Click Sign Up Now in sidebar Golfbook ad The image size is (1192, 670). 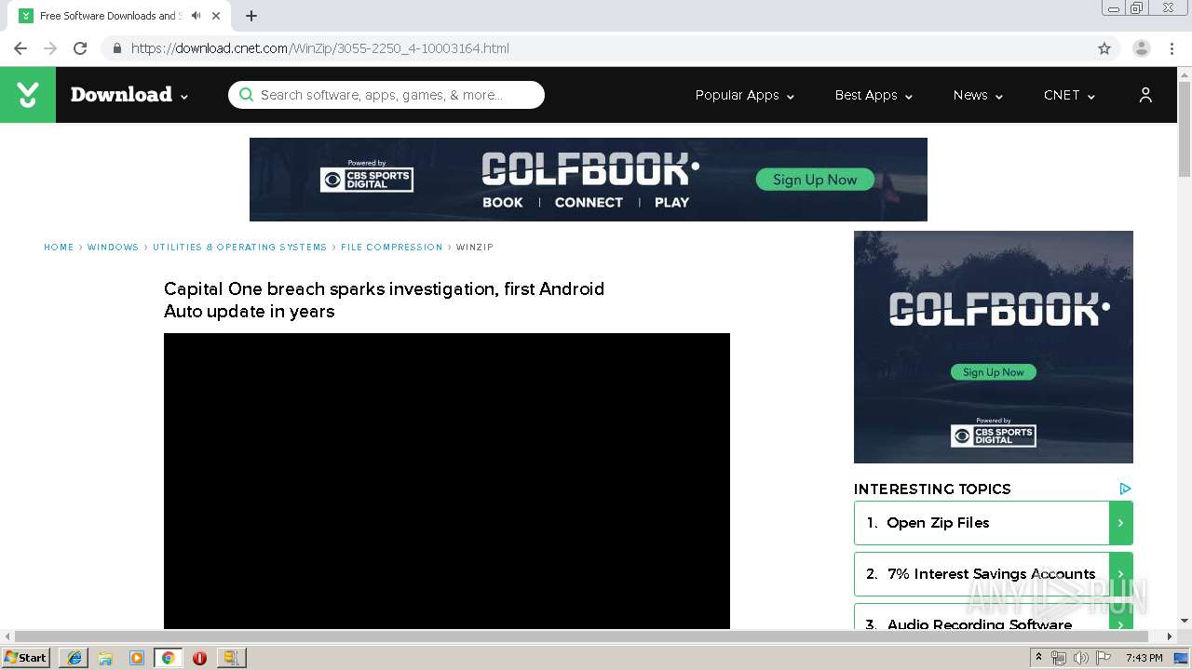click(993, 372)
